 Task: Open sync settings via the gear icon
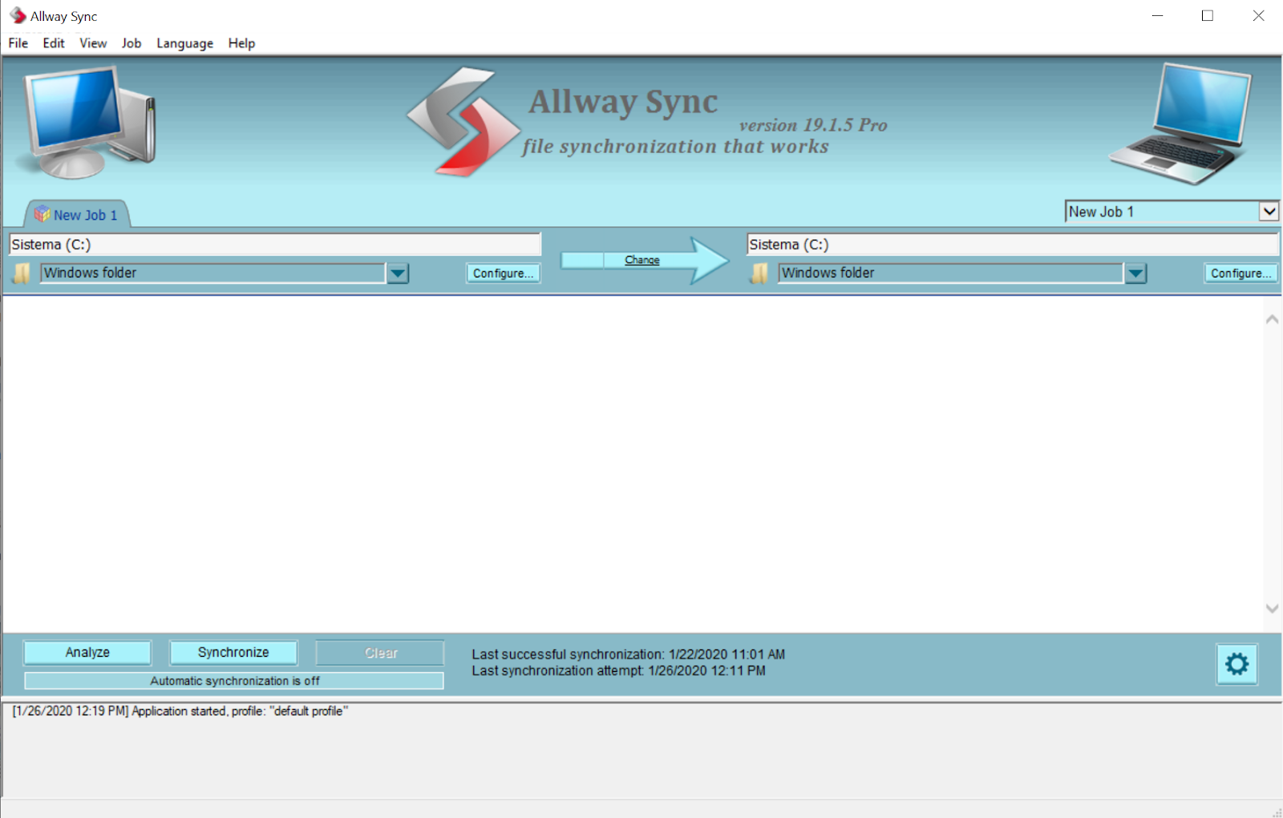(1236, 664)
